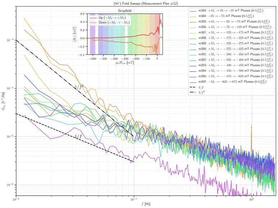Click the 1/f² annotation on the plot

(79, 87)
